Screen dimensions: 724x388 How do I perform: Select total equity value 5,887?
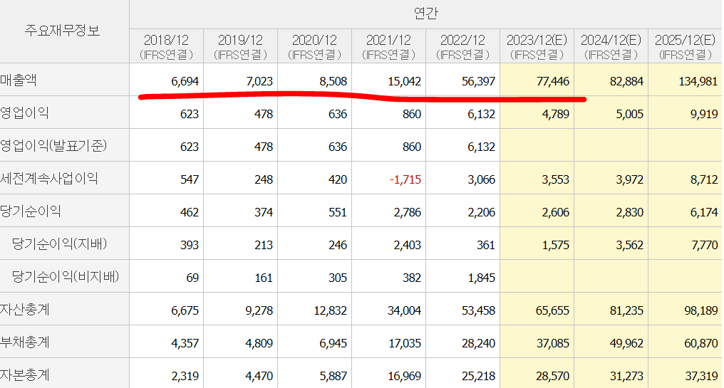pos(333,376)
